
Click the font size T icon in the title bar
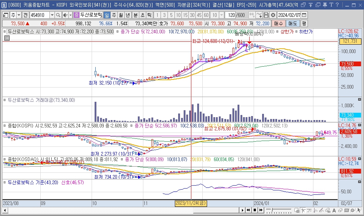point(331,5)
